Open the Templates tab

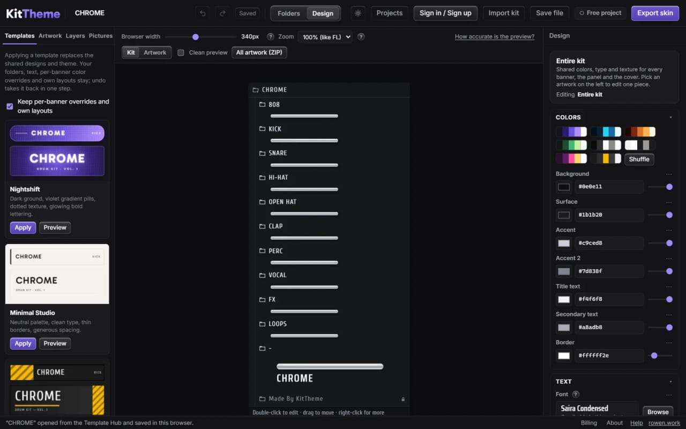(19, 36)
